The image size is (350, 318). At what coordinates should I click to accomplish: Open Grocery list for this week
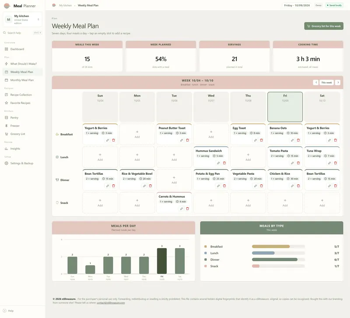pos(324,26)
